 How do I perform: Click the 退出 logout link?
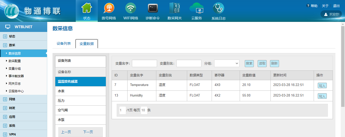336,6
